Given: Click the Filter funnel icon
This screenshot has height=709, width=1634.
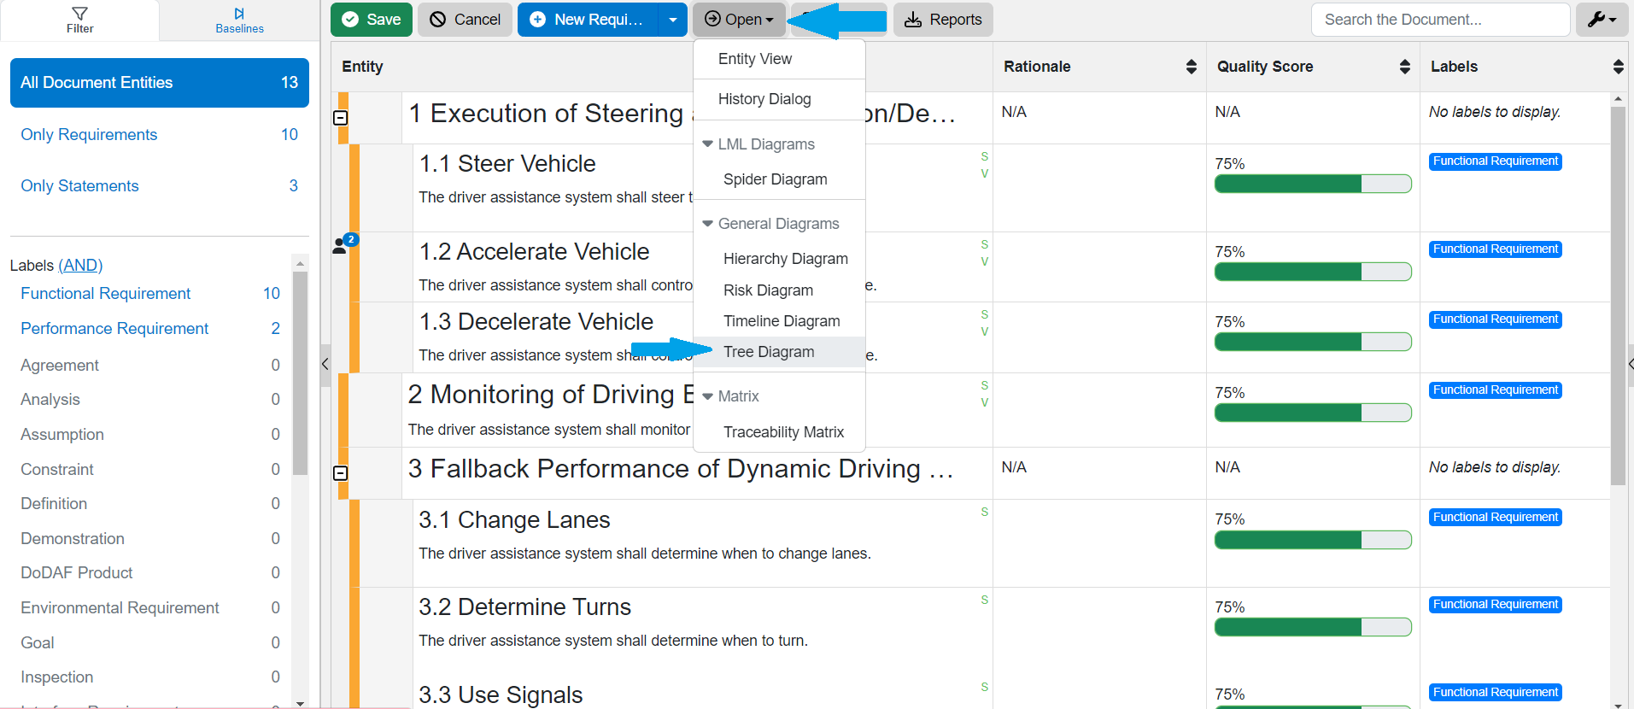Looking at the screenshot, I should coord(79,14).
